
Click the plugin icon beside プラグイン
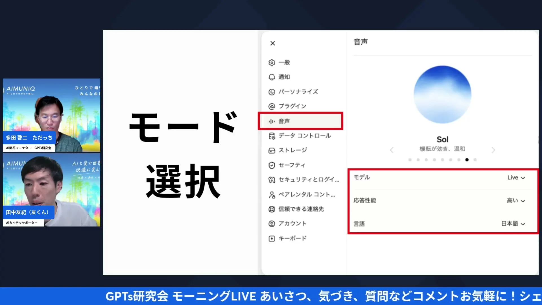point(272,106)
